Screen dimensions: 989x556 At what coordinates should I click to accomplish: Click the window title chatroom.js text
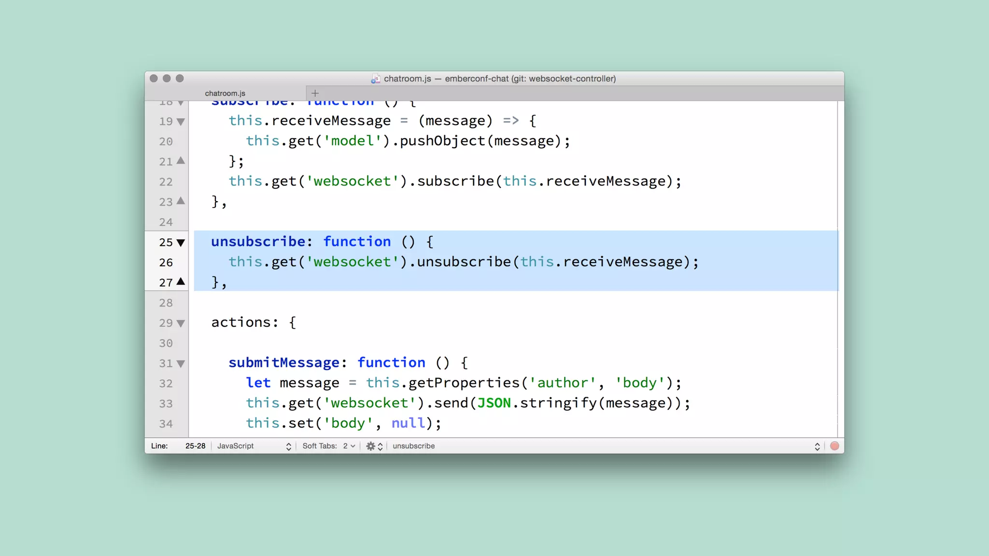pos(407,79)
